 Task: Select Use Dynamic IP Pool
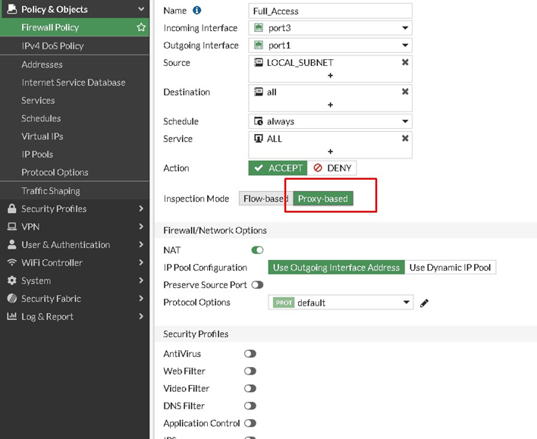(450, 268)
